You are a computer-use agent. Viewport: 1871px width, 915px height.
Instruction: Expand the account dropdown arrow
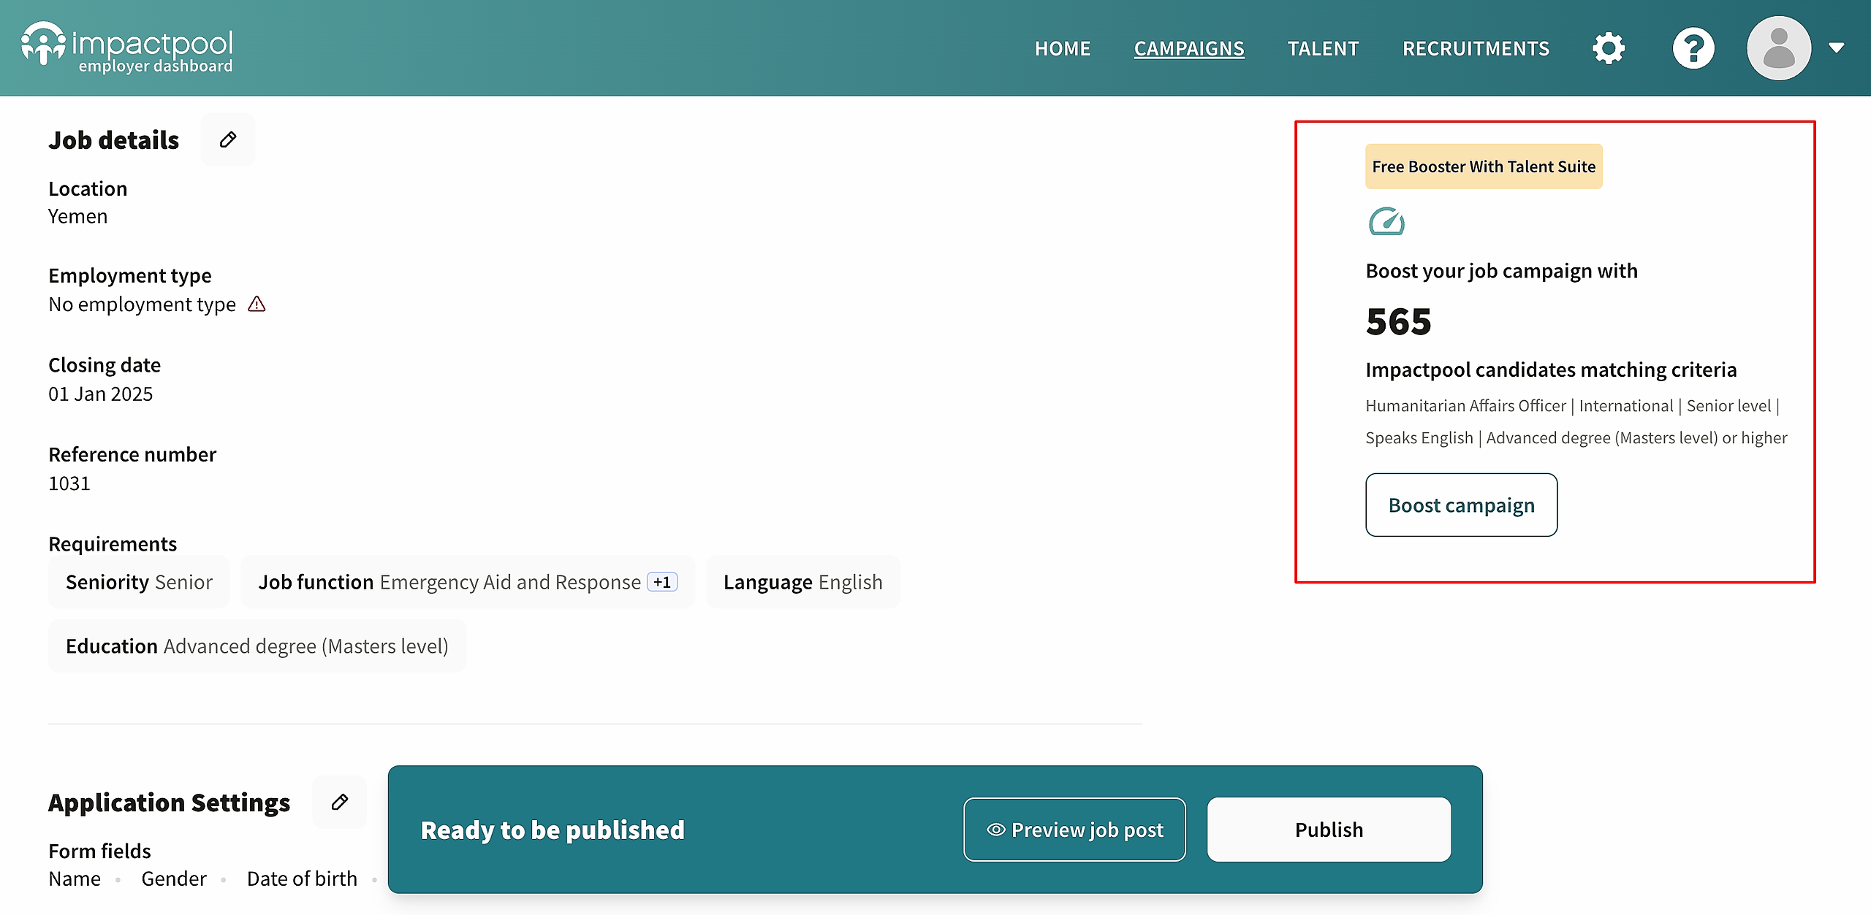1837,48
